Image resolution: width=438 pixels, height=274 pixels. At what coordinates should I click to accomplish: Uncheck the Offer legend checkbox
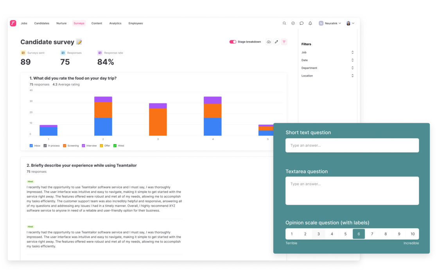click(101, 146)
